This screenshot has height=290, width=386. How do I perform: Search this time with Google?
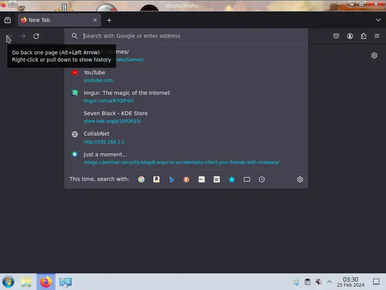coord(141,179)
